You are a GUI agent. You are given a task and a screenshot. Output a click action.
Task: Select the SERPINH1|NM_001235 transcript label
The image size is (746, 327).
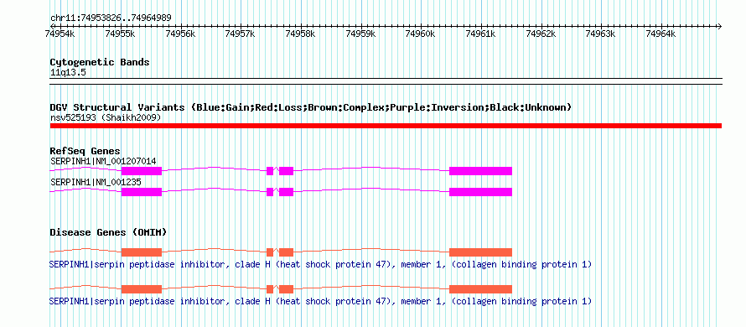[x=96, y=182]
